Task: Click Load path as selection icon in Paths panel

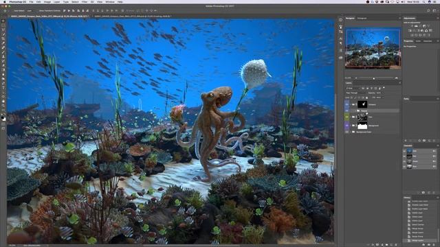Action: (x=415, y=141)
